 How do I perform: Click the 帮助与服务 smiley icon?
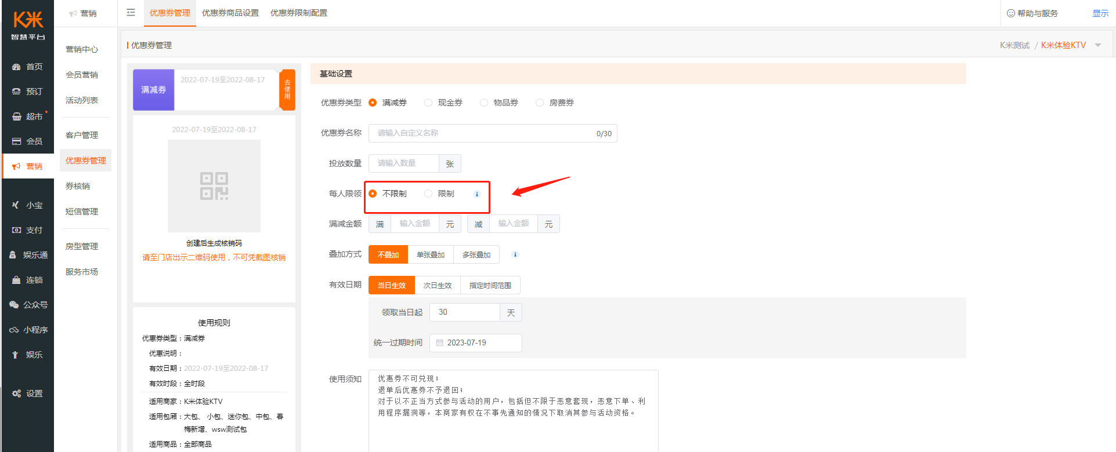coord(1011,13)
